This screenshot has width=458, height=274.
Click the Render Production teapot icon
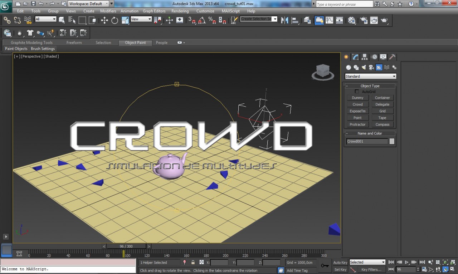point(384,20)
